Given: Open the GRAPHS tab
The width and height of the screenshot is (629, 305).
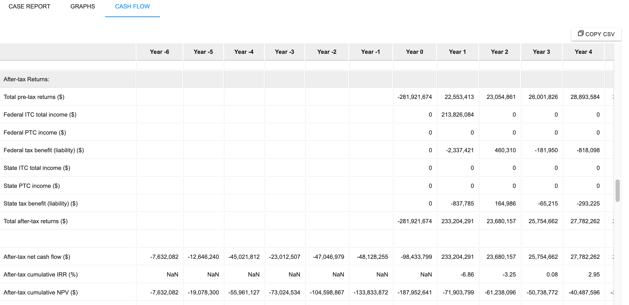Looking at the screenshot, I should (83, 7).
